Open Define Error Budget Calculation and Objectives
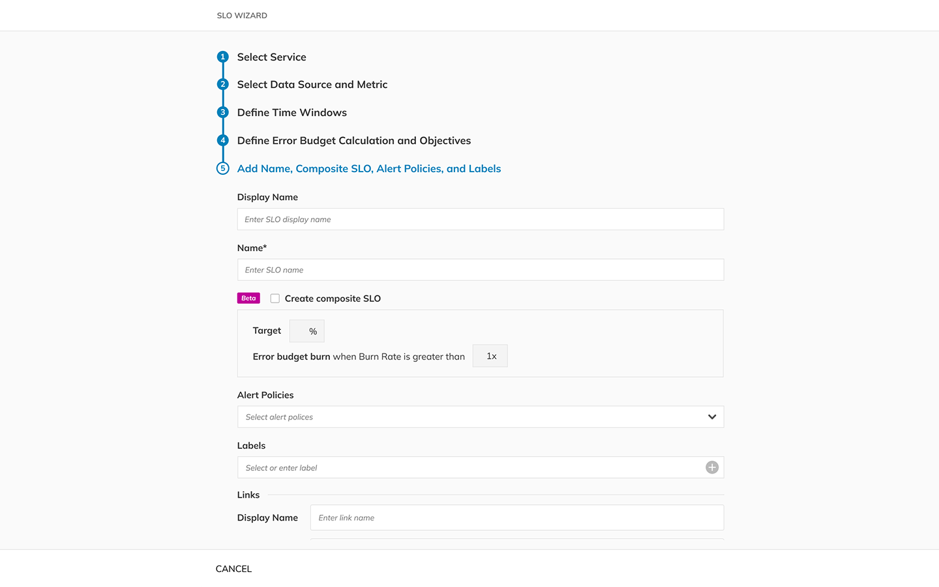 (x=353, y=141)
